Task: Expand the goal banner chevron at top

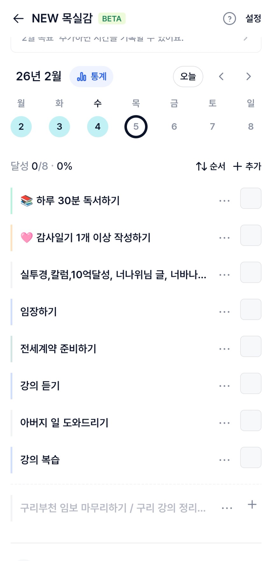Action: pyautogui.click(x=245, y=39)
